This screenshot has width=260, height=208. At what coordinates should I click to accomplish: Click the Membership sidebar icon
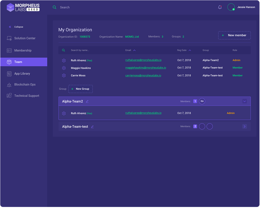tap(9, 50)
